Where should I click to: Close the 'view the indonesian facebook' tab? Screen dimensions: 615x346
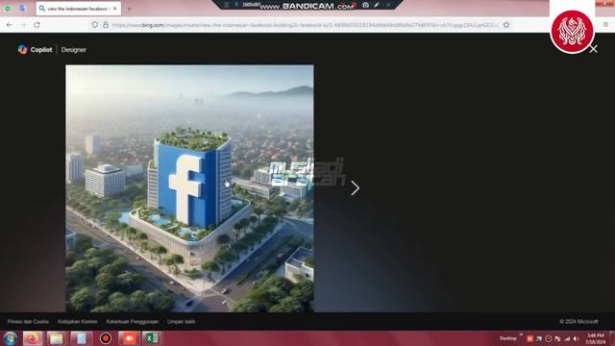coord(115,9)
